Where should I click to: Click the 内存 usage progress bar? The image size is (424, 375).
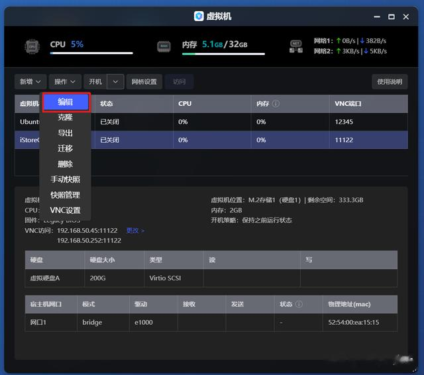pyautogui.click(x=223, y=54)
